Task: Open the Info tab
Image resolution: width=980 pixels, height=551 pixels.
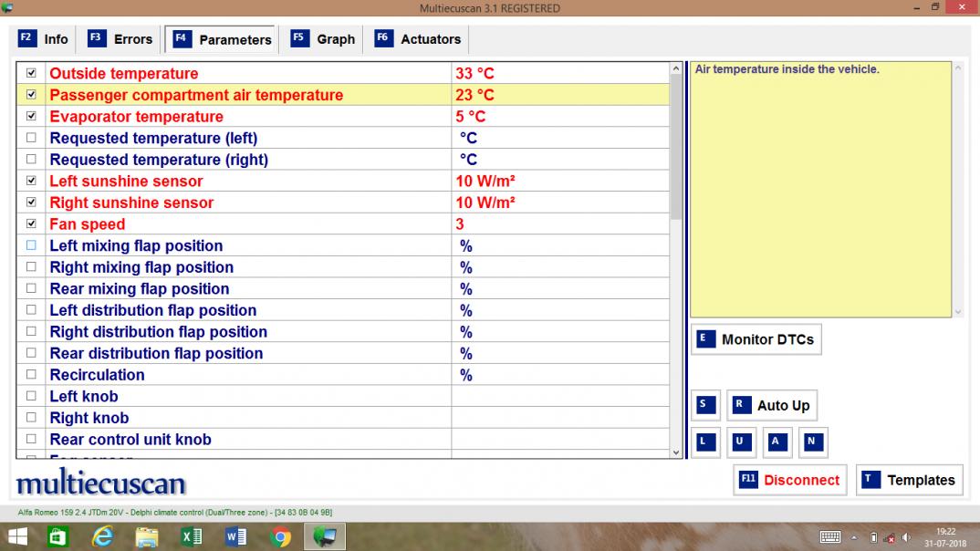Action: click(43, 39)
